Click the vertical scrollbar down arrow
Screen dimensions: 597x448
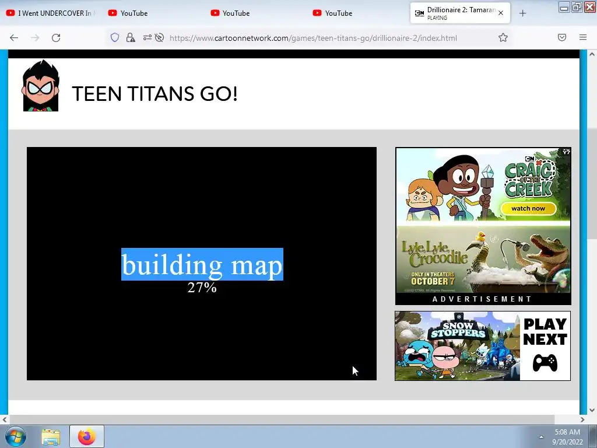[592, 410]
